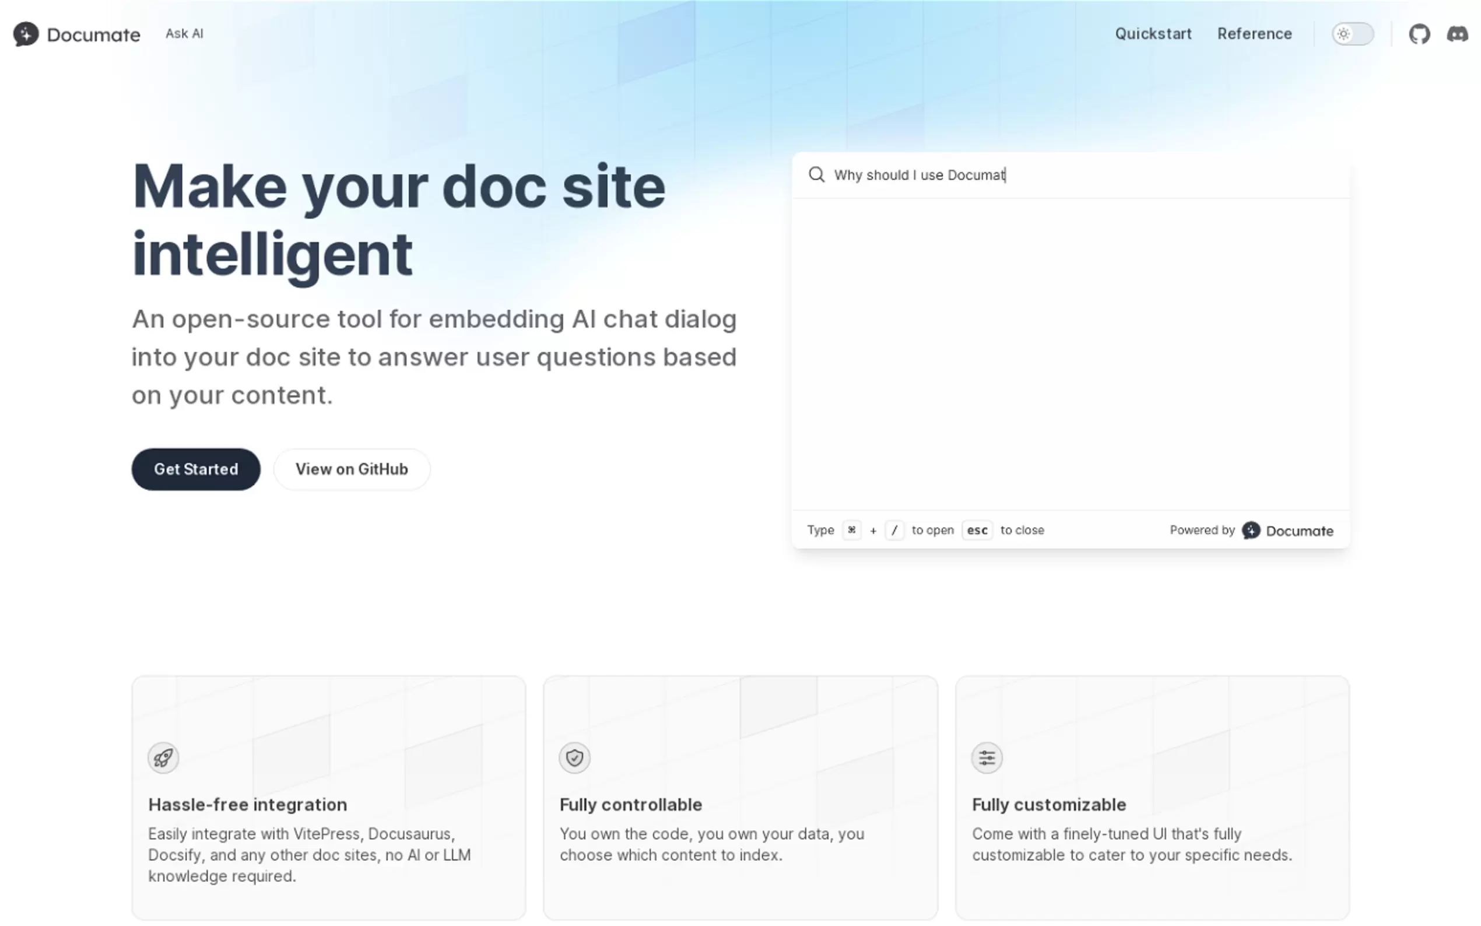Click the search magnifier icon
Screen dimensions: 1481x926
pos(816,175)
